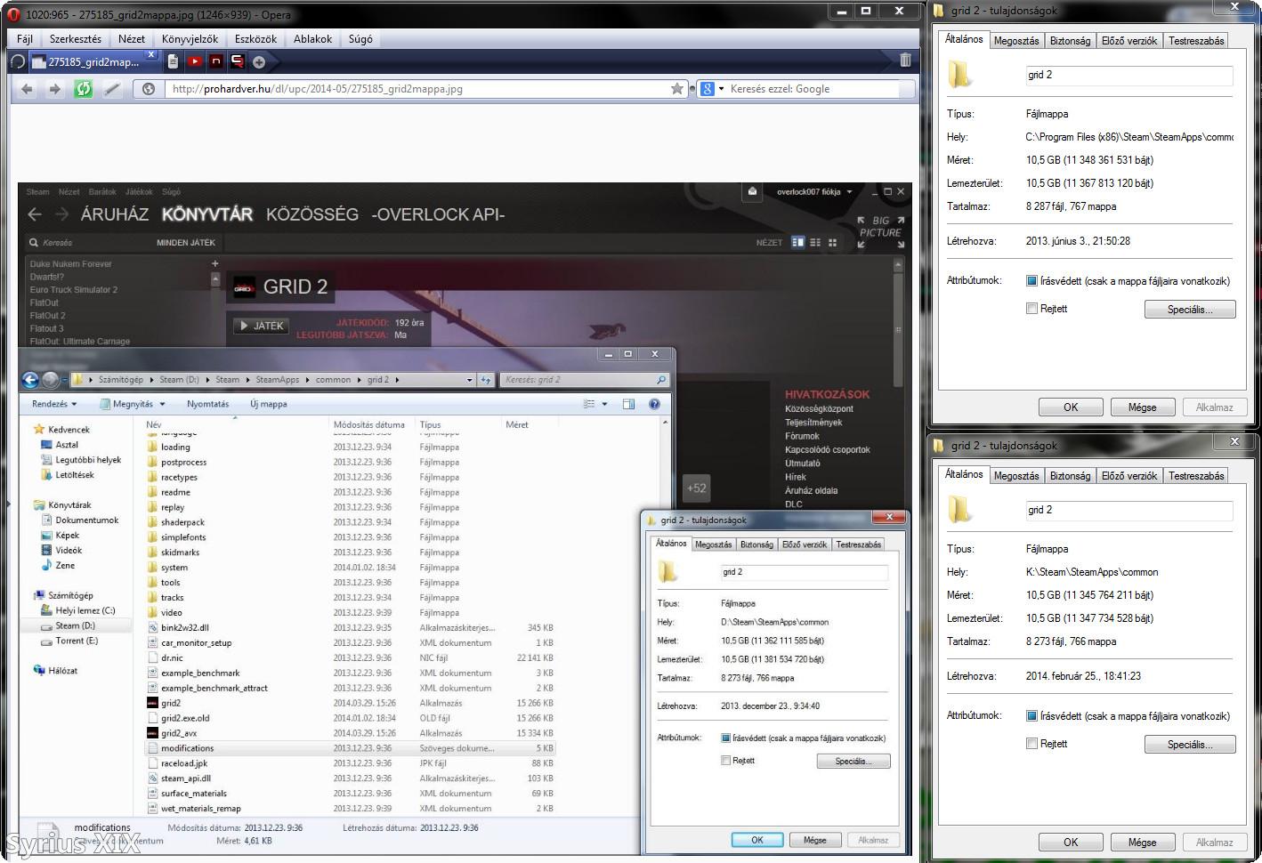Open the pinned red S icon tab
Viewport: 1262px width, 863px height.
[237, 61]
